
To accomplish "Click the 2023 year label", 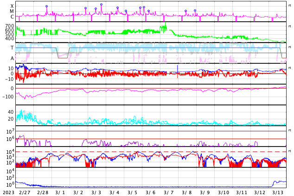I will click(x=8, y=193).
